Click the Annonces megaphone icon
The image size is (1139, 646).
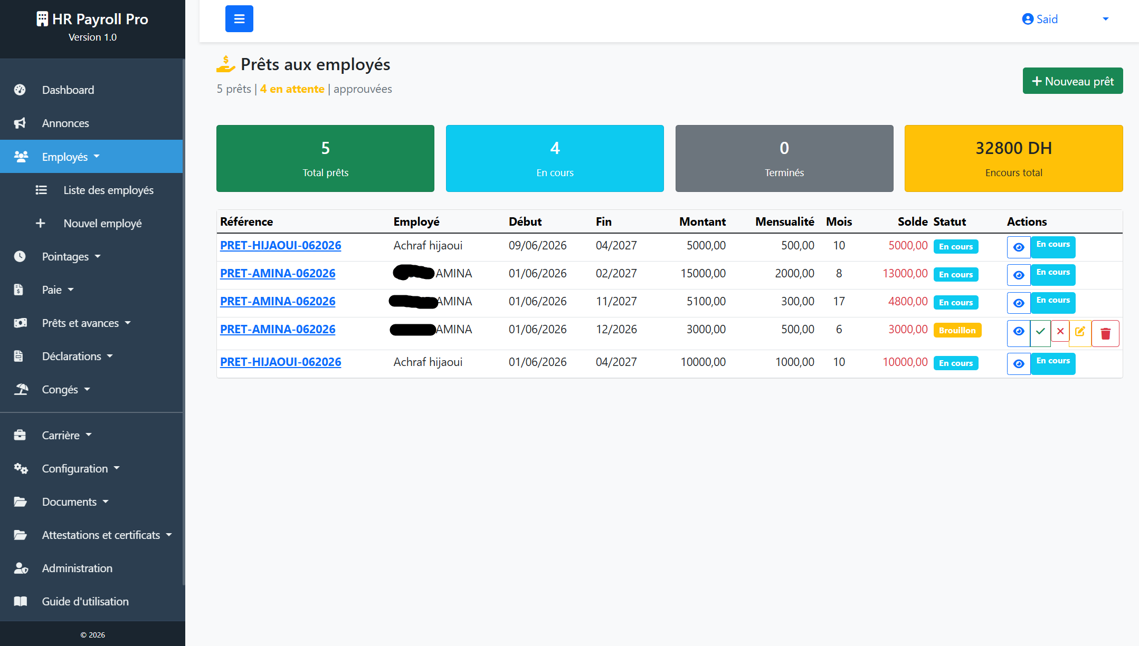(20, 123)
